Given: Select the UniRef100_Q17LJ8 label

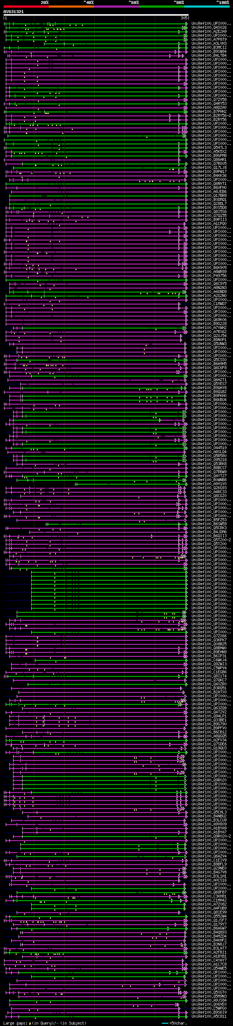Looking at the screenshot, I should click(209, 168).
